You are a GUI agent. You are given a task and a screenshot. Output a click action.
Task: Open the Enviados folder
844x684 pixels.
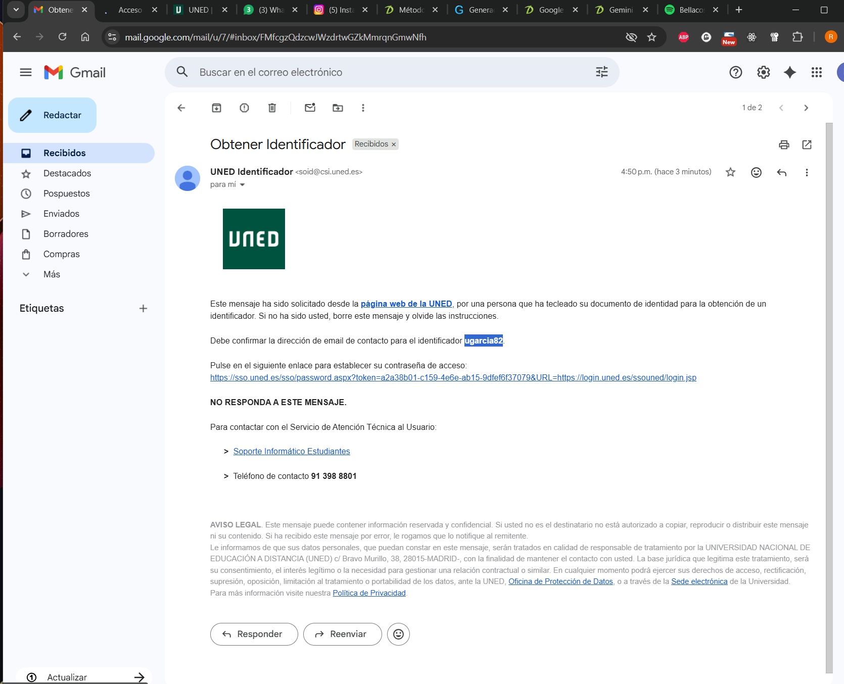point(61,214)
